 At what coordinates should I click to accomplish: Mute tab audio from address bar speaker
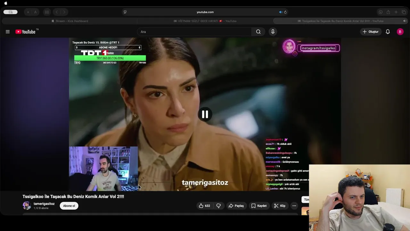point(281,12)
